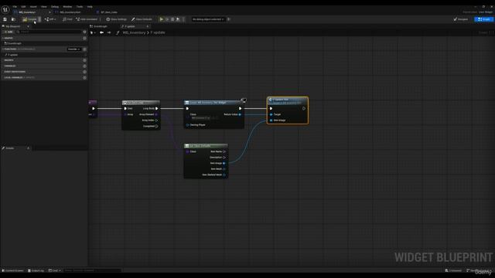Click the Add button in My Blueprint

pos(9,32)
